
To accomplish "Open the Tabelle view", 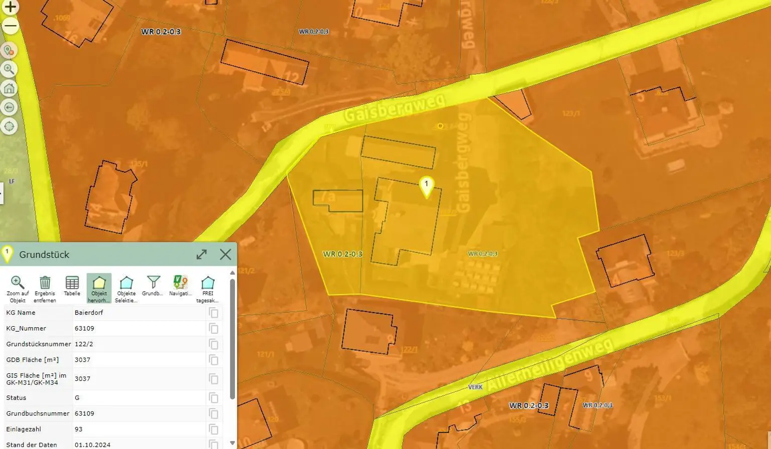I will [72, 287].
